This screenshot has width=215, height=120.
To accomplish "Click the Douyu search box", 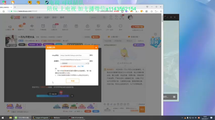I will click(96, 17).
